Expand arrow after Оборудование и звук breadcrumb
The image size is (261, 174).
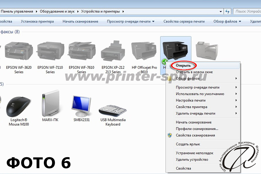78,11
